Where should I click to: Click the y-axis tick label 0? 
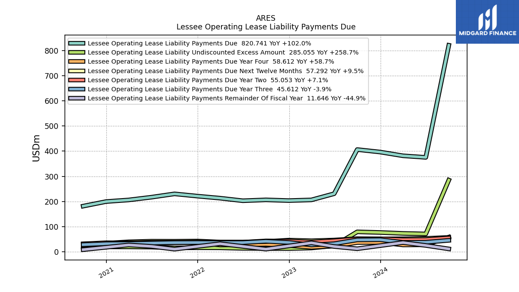pos(57,252)
